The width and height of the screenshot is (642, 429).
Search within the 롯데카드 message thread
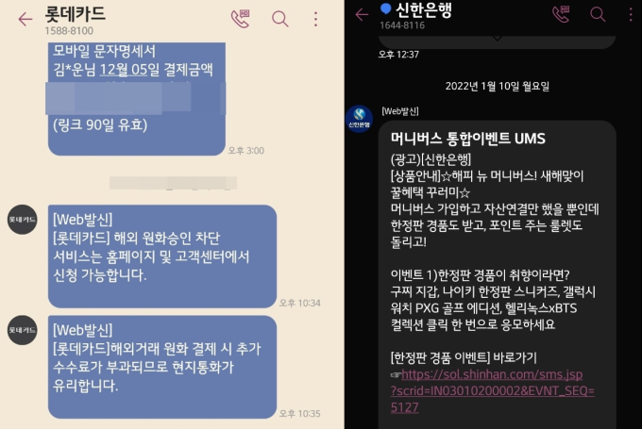click(280, 19)
